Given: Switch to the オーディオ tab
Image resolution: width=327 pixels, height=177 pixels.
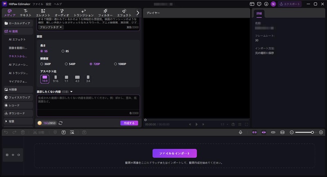Looking at the screenshot, I should (x=62, y=13).
